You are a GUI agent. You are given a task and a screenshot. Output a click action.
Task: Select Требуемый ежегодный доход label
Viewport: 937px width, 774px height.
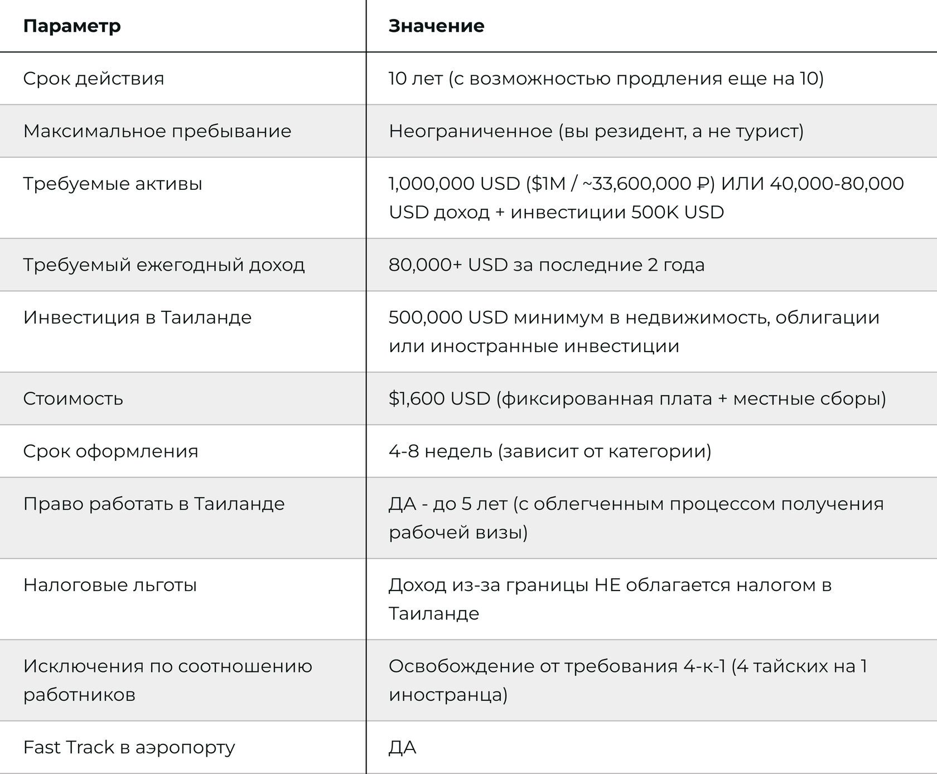(x=164, y=265)
